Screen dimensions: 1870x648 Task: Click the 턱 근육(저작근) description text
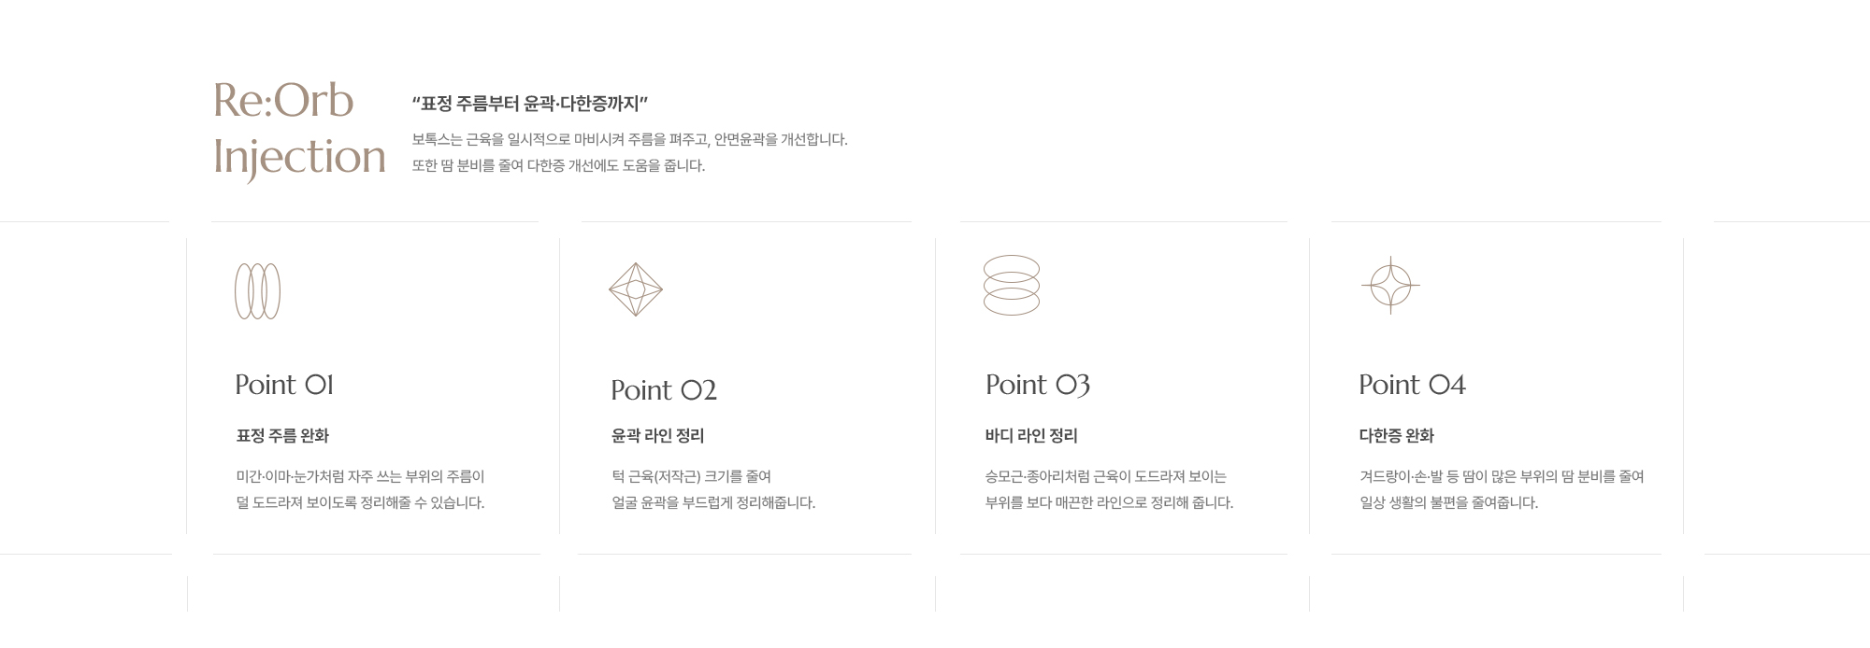tap(713, 489)
